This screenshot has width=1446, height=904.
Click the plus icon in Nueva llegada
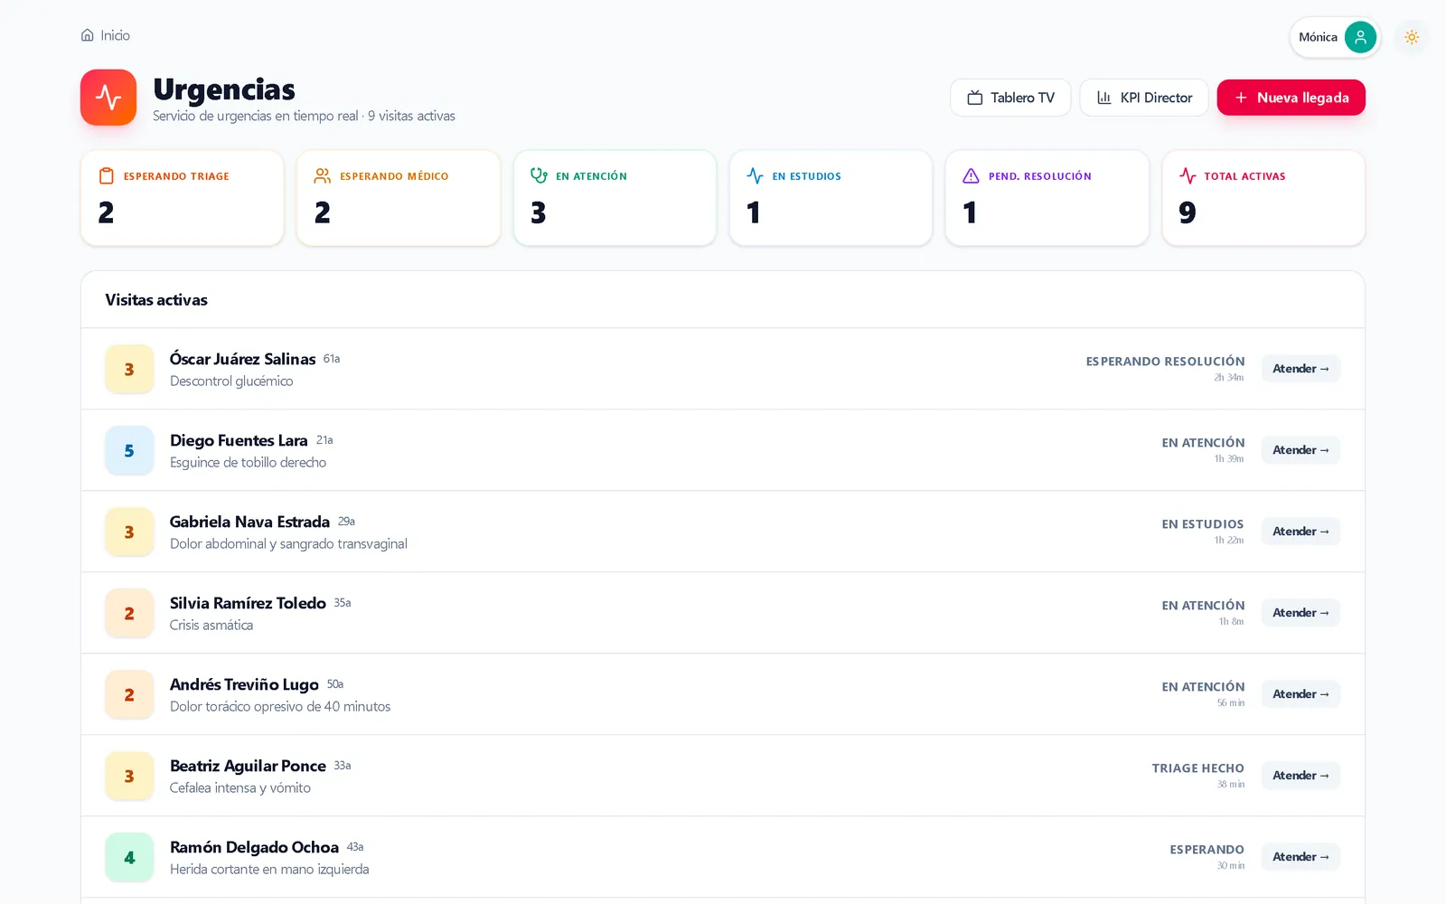tap(1242, 98)
